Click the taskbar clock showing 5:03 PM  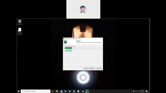(x=142, y=91)
